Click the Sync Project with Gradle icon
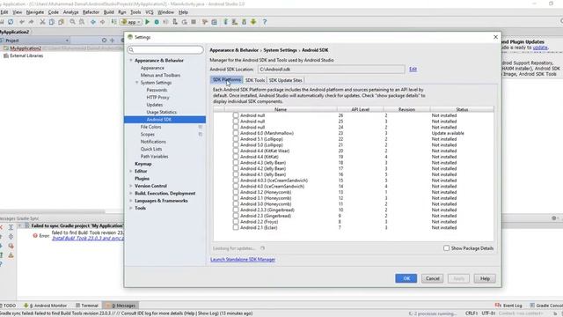Screen dimensions: 563x317 tap(225, 22)
